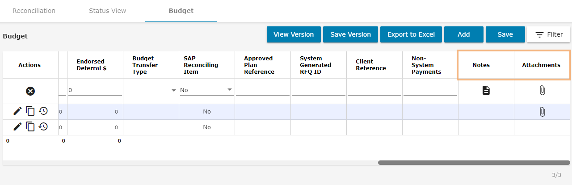The image size is (572, 185).
Task: Switch to the Reconciliation tab
Action: pyautogui.click(x=34, y=11)
